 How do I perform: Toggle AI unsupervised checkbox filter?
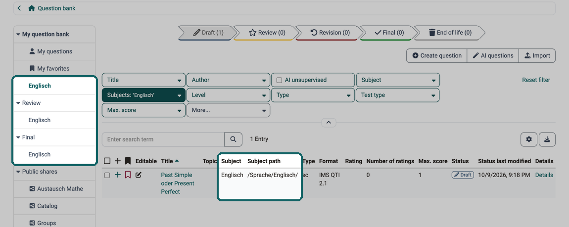pos(280,80)
